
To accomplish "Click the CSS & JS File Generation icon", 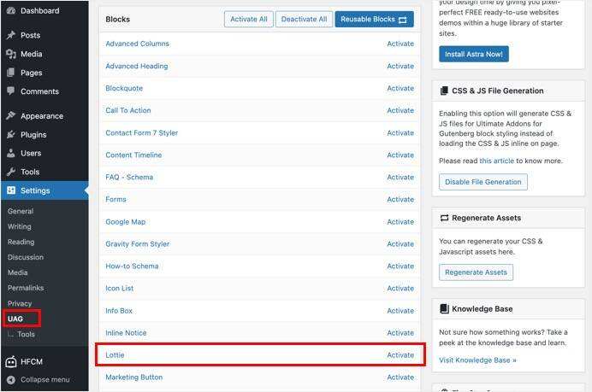I will pyautogui.click(x=444, y=91).
